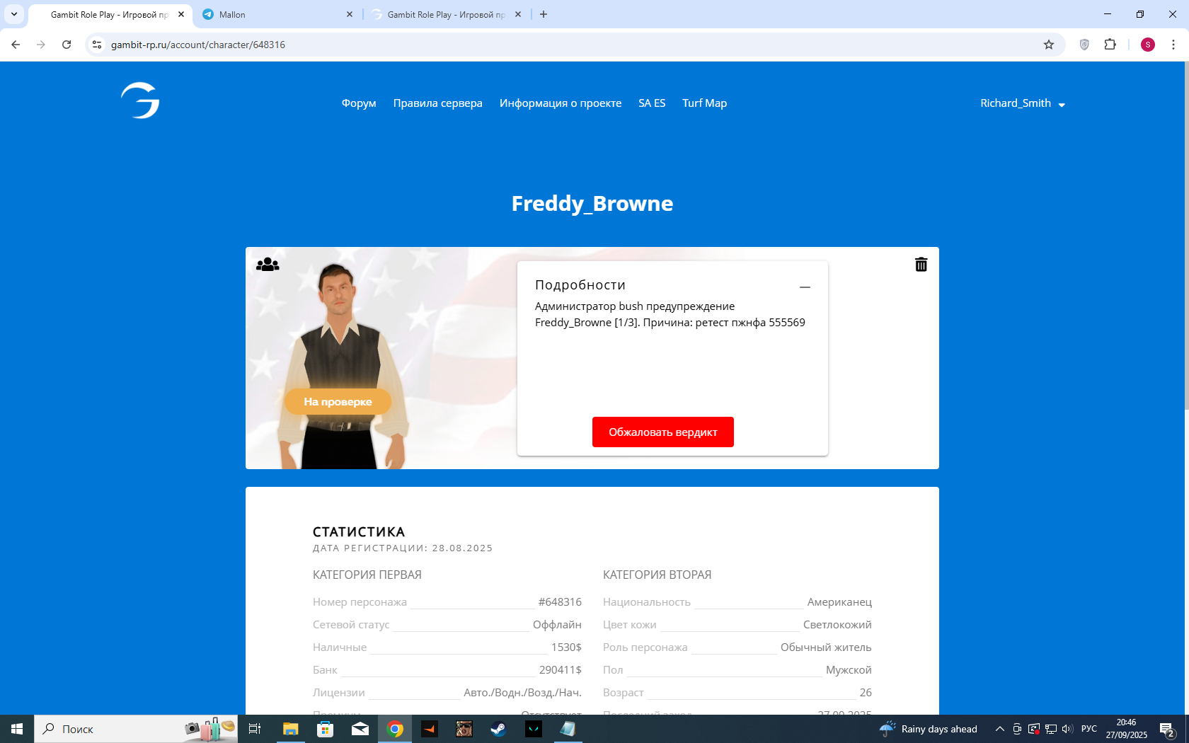Click the На проверке status badge
The height and width of the screenshot is (743, 1189).
(338, 402)
